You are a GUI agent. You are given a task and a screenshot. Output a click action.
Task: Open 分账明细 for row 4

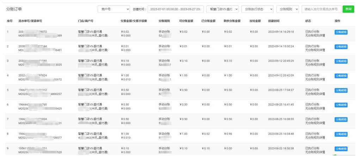click(x=341, y=76)
